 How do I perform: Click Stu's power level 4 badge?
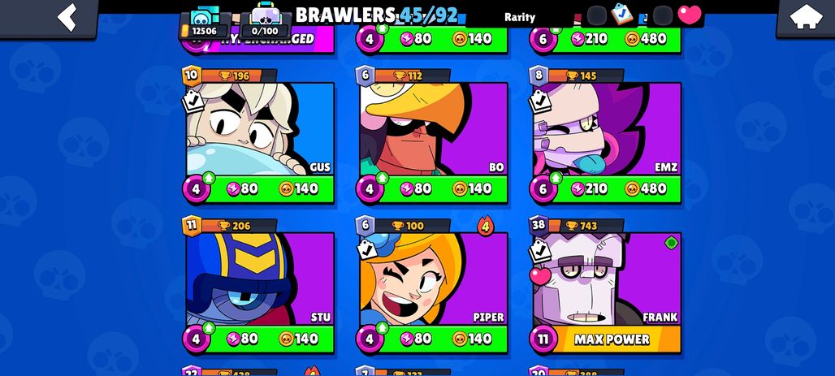[x=197, y=339]
